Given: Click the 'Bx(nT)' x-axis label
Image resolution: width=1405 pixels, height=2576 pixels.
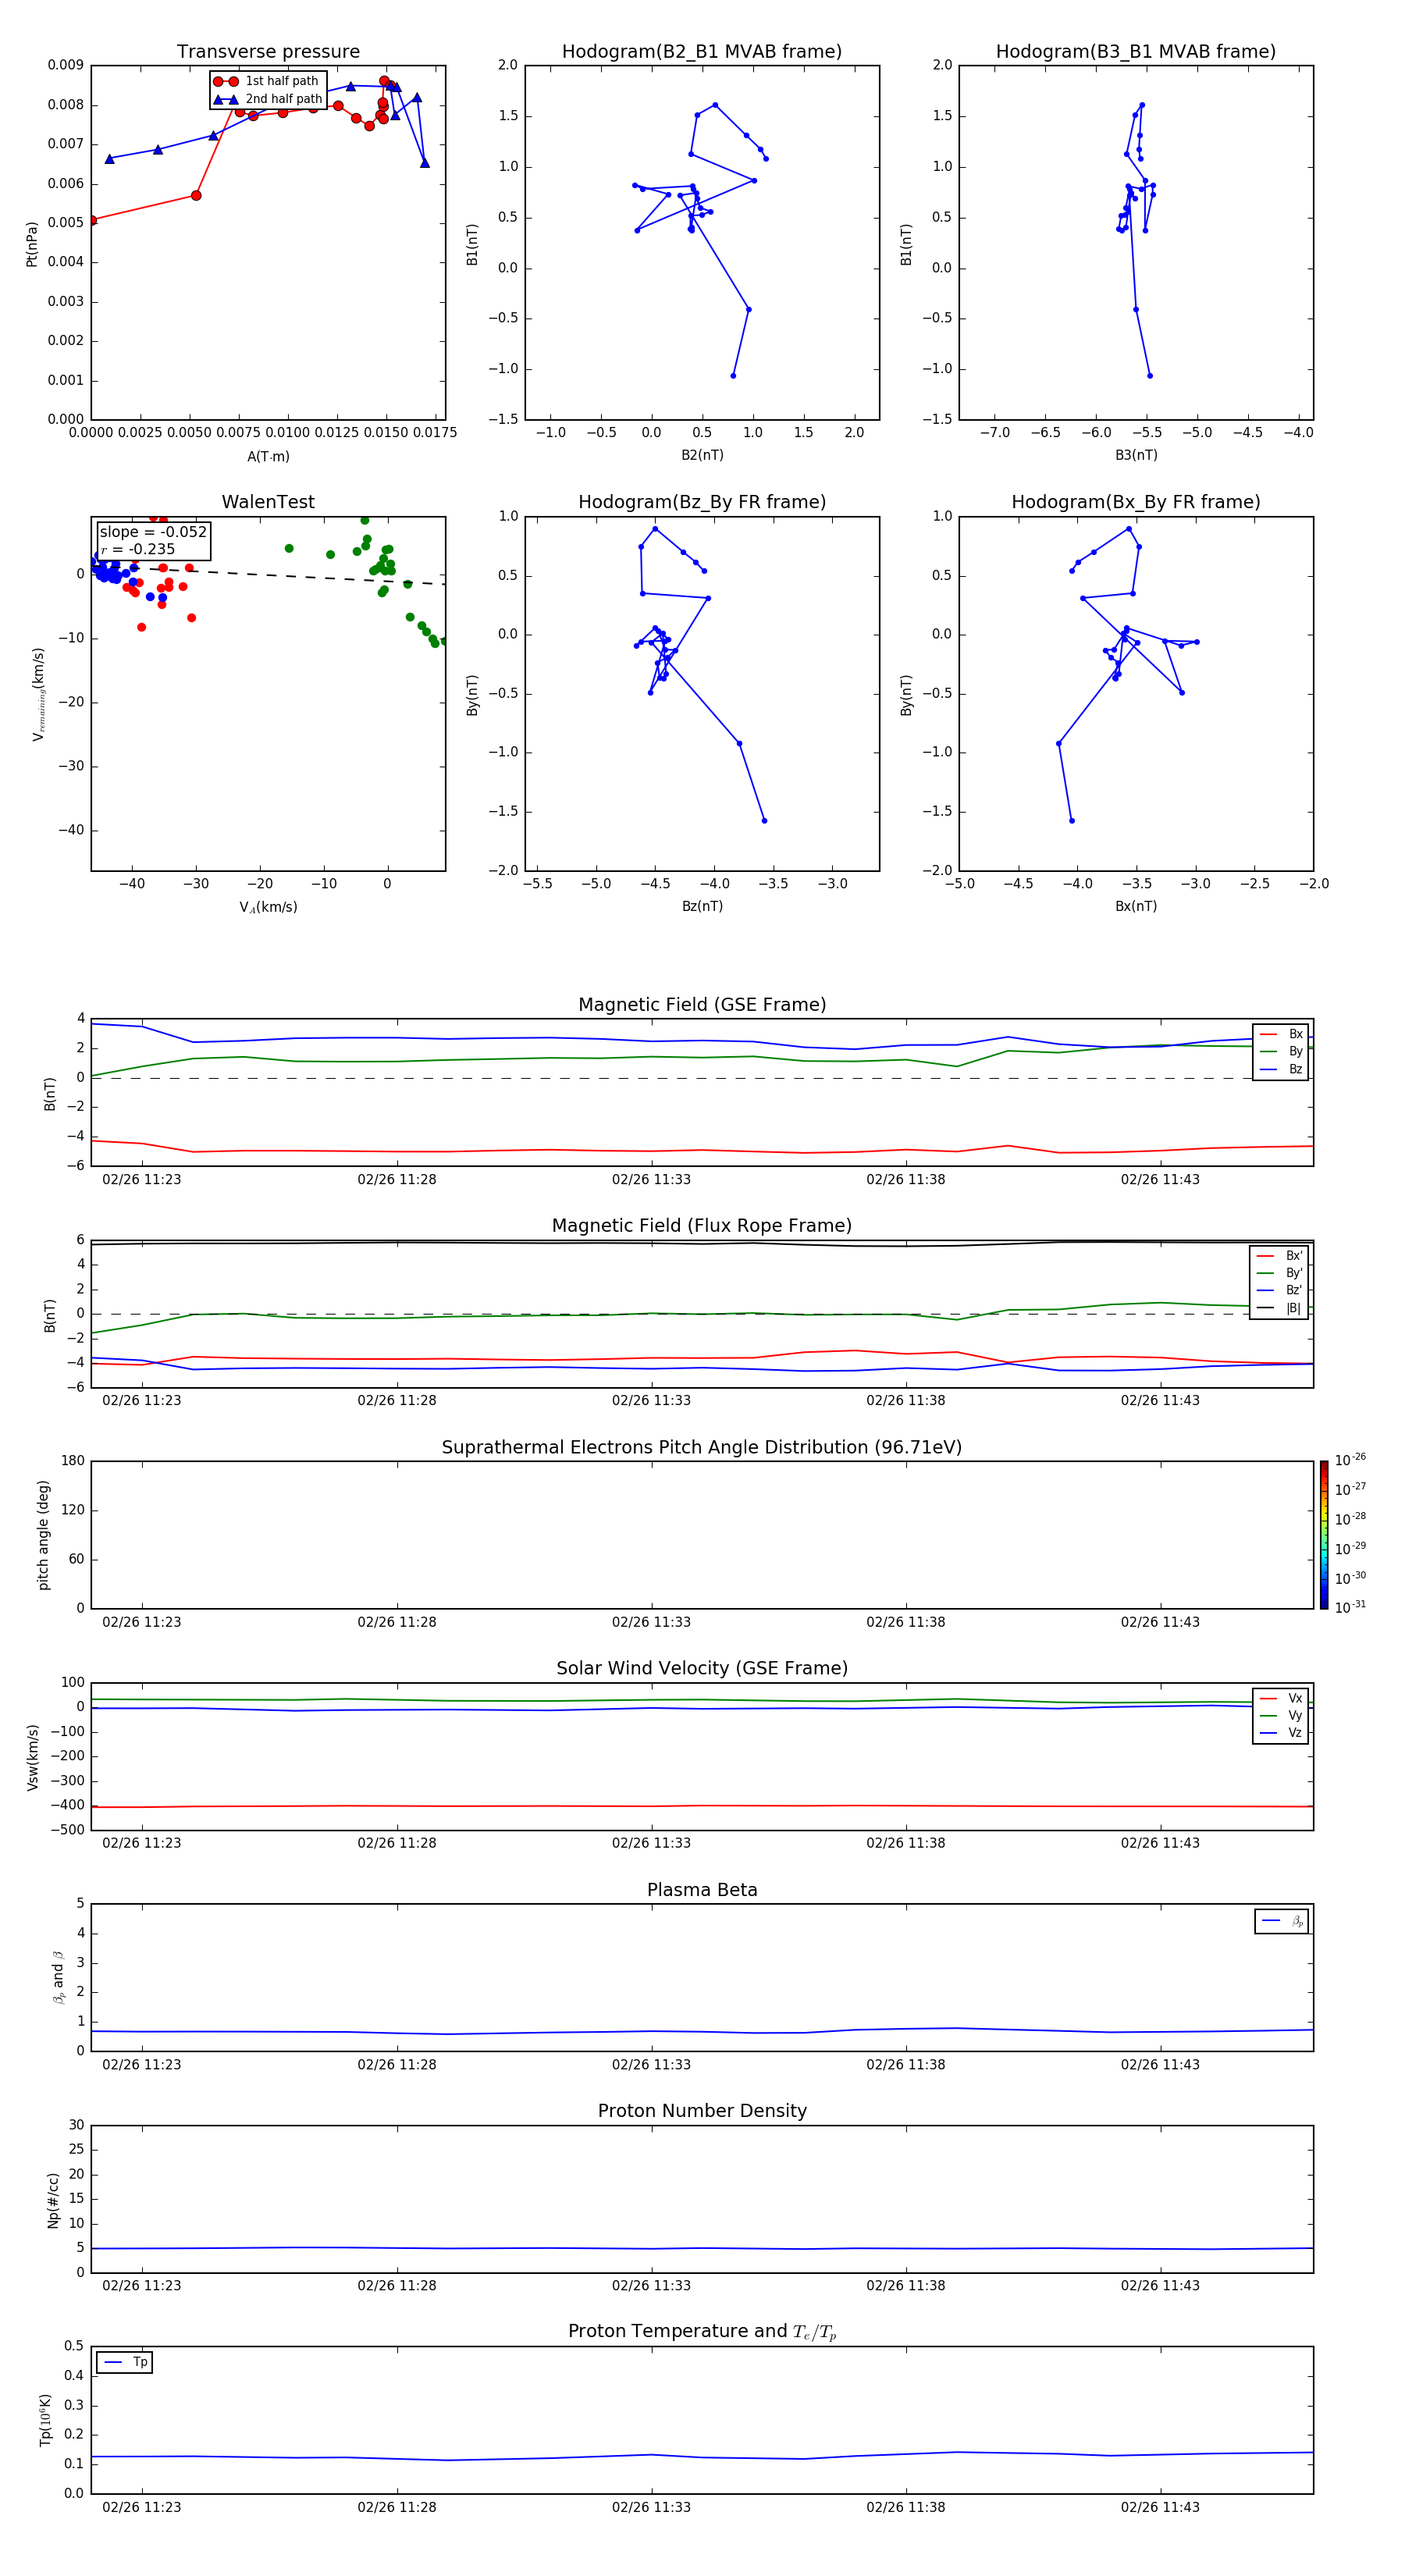Looking at the screenshot, I should [1136, 906].
